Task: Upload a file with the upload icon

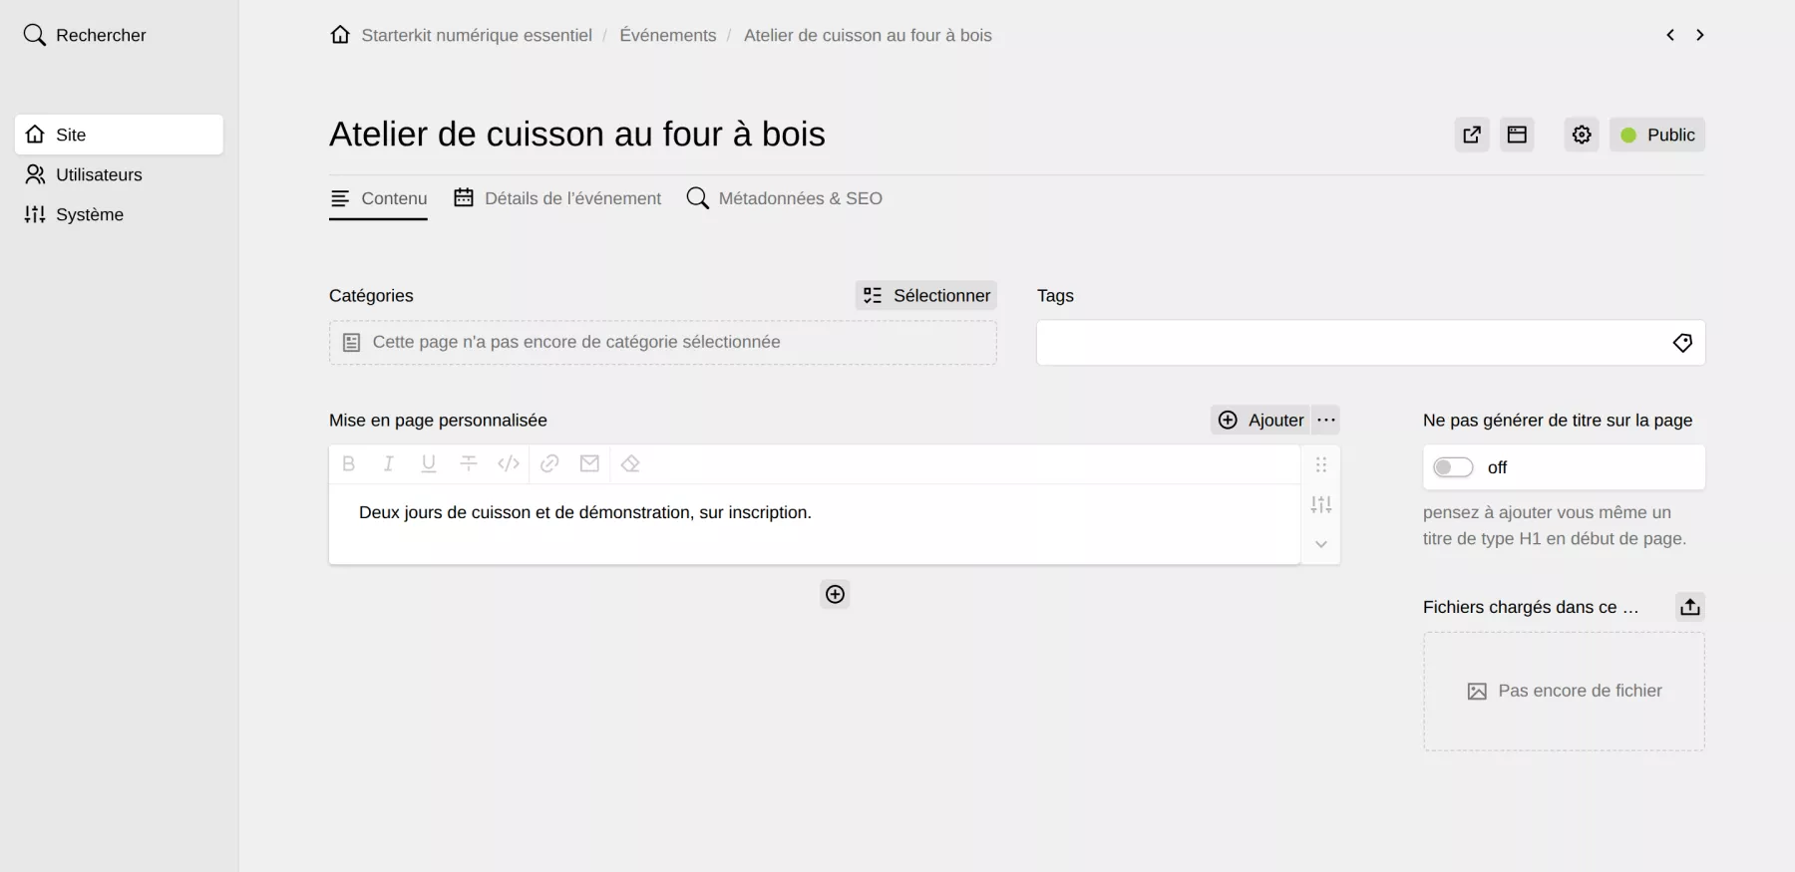Action: (x=1689, y=607)
